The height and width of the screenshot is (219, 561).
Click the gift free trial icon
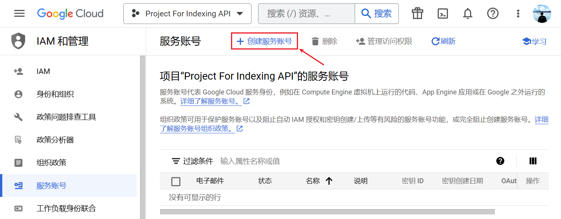point(418,14)
